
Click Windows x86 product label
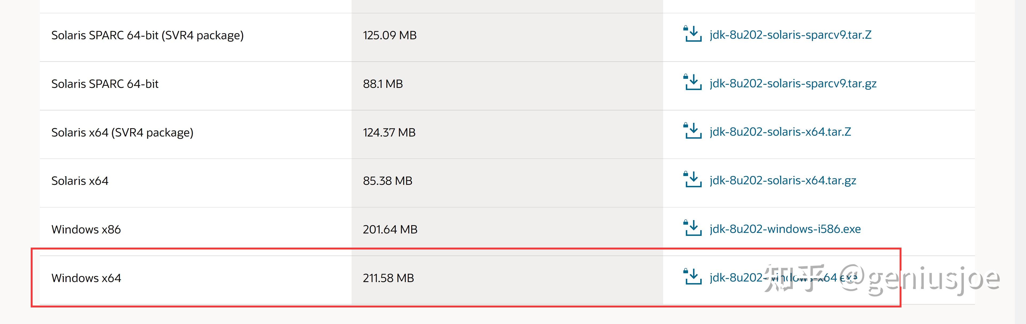86,229
